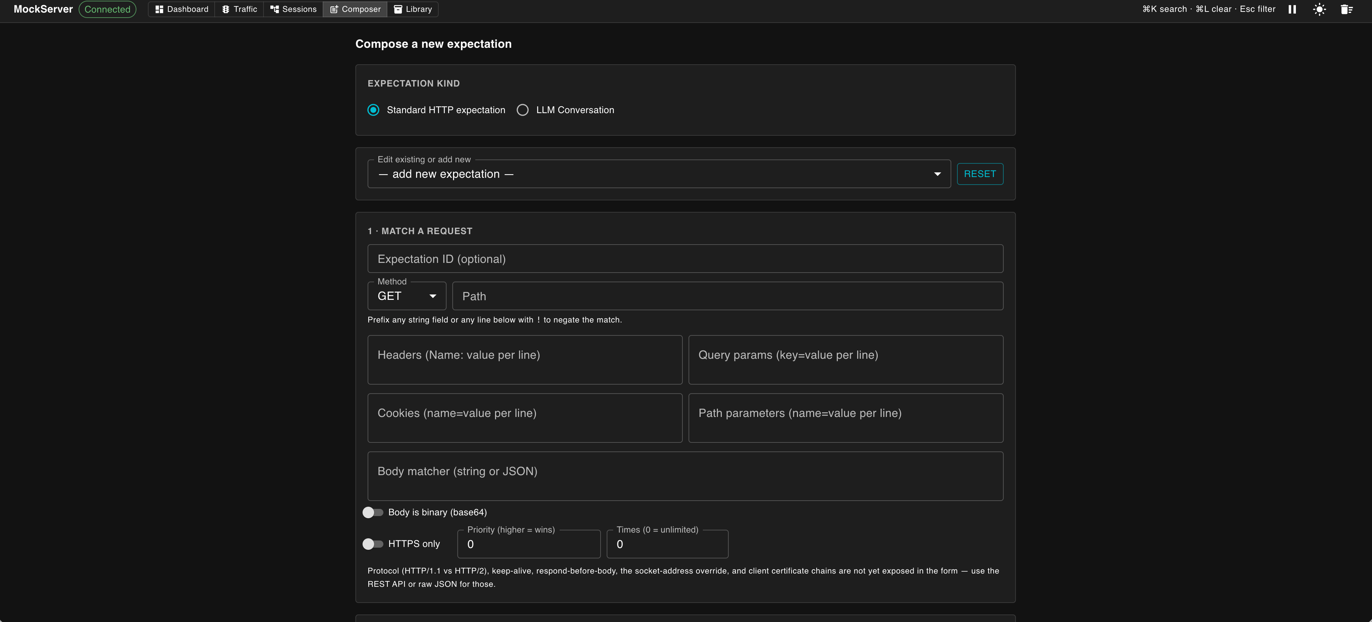Click the keyboard shortcuts hint text

coord(1209,9)
